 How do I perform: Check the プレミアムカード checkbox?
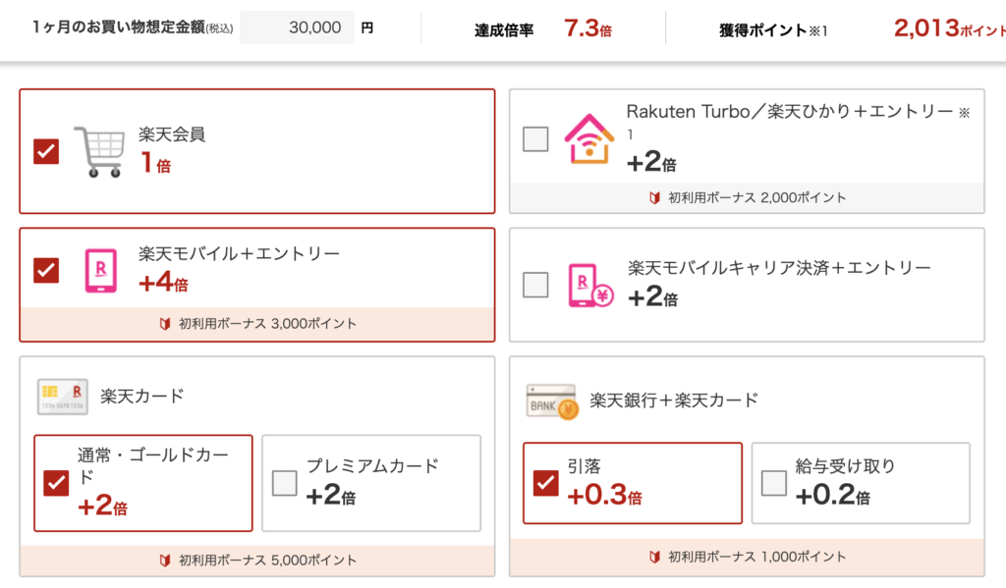(284, 483)
